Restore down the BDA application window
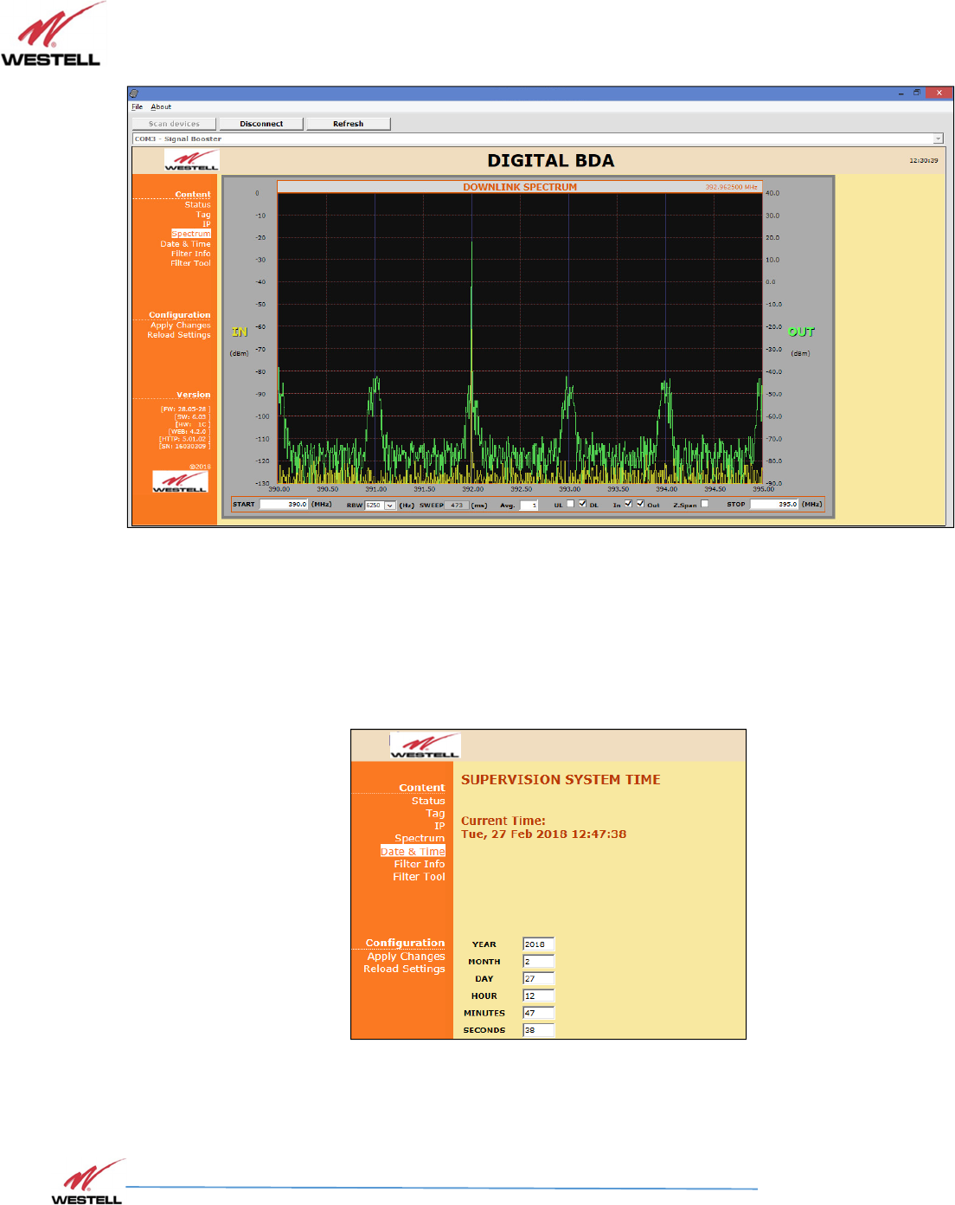Screen dimensions: 955x1205 (917, 93)
